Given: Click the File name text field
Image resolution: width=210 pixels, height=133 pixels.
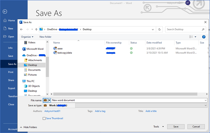Looking at the screenshot, I should [127, 100].
